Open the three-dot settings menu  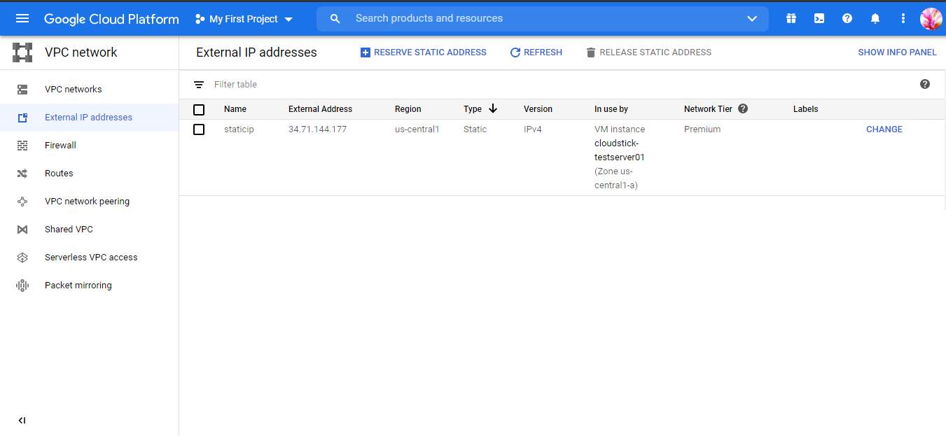coord(903,19)
